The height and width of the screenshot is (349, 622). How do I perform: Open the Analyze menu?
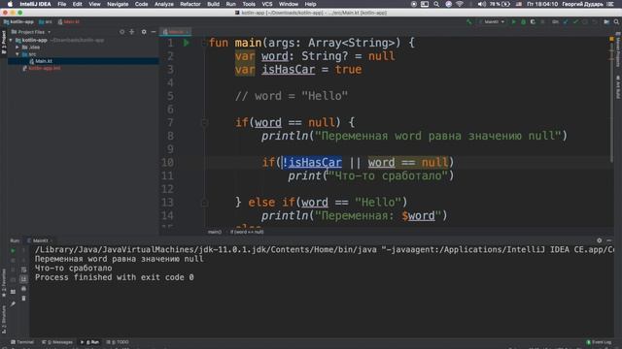tap(164, 4)
